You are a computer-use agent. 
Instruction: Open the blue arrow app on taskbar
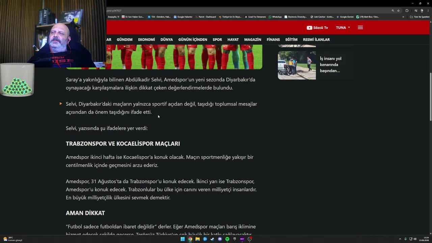pos(205,239)
